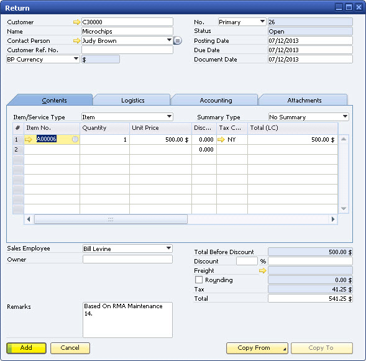Toggle the Rounding checkbox

(x=199, y=280)
